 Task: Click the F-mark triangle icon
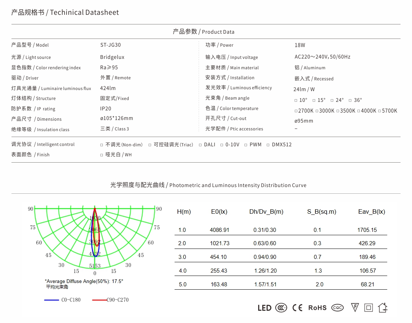(355, 307)
